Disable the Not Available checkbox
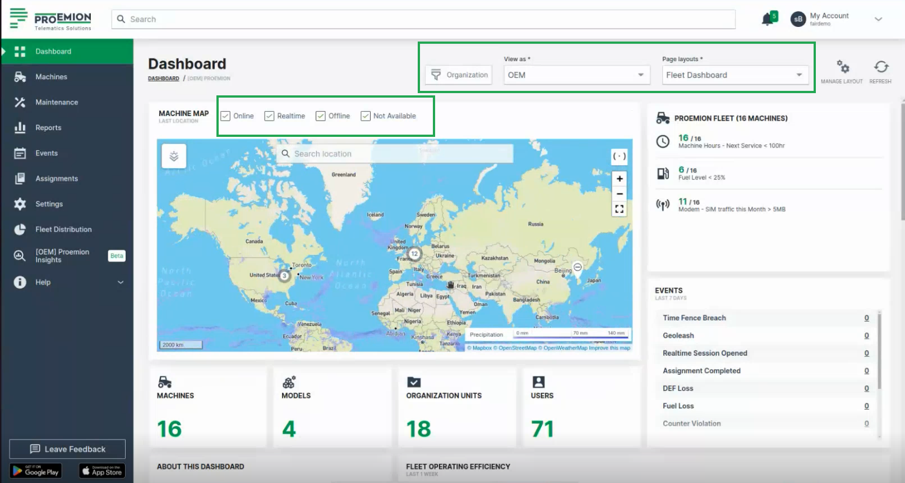The height and width of the screenshot is (483, 905). (x=366, y=116)
